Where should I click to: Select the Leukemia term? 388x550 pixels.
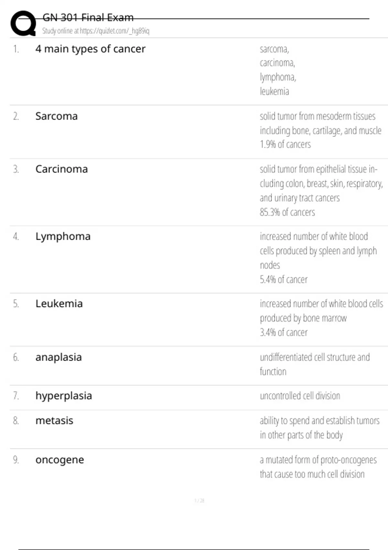pyautogui.click(x=59, y=303)
